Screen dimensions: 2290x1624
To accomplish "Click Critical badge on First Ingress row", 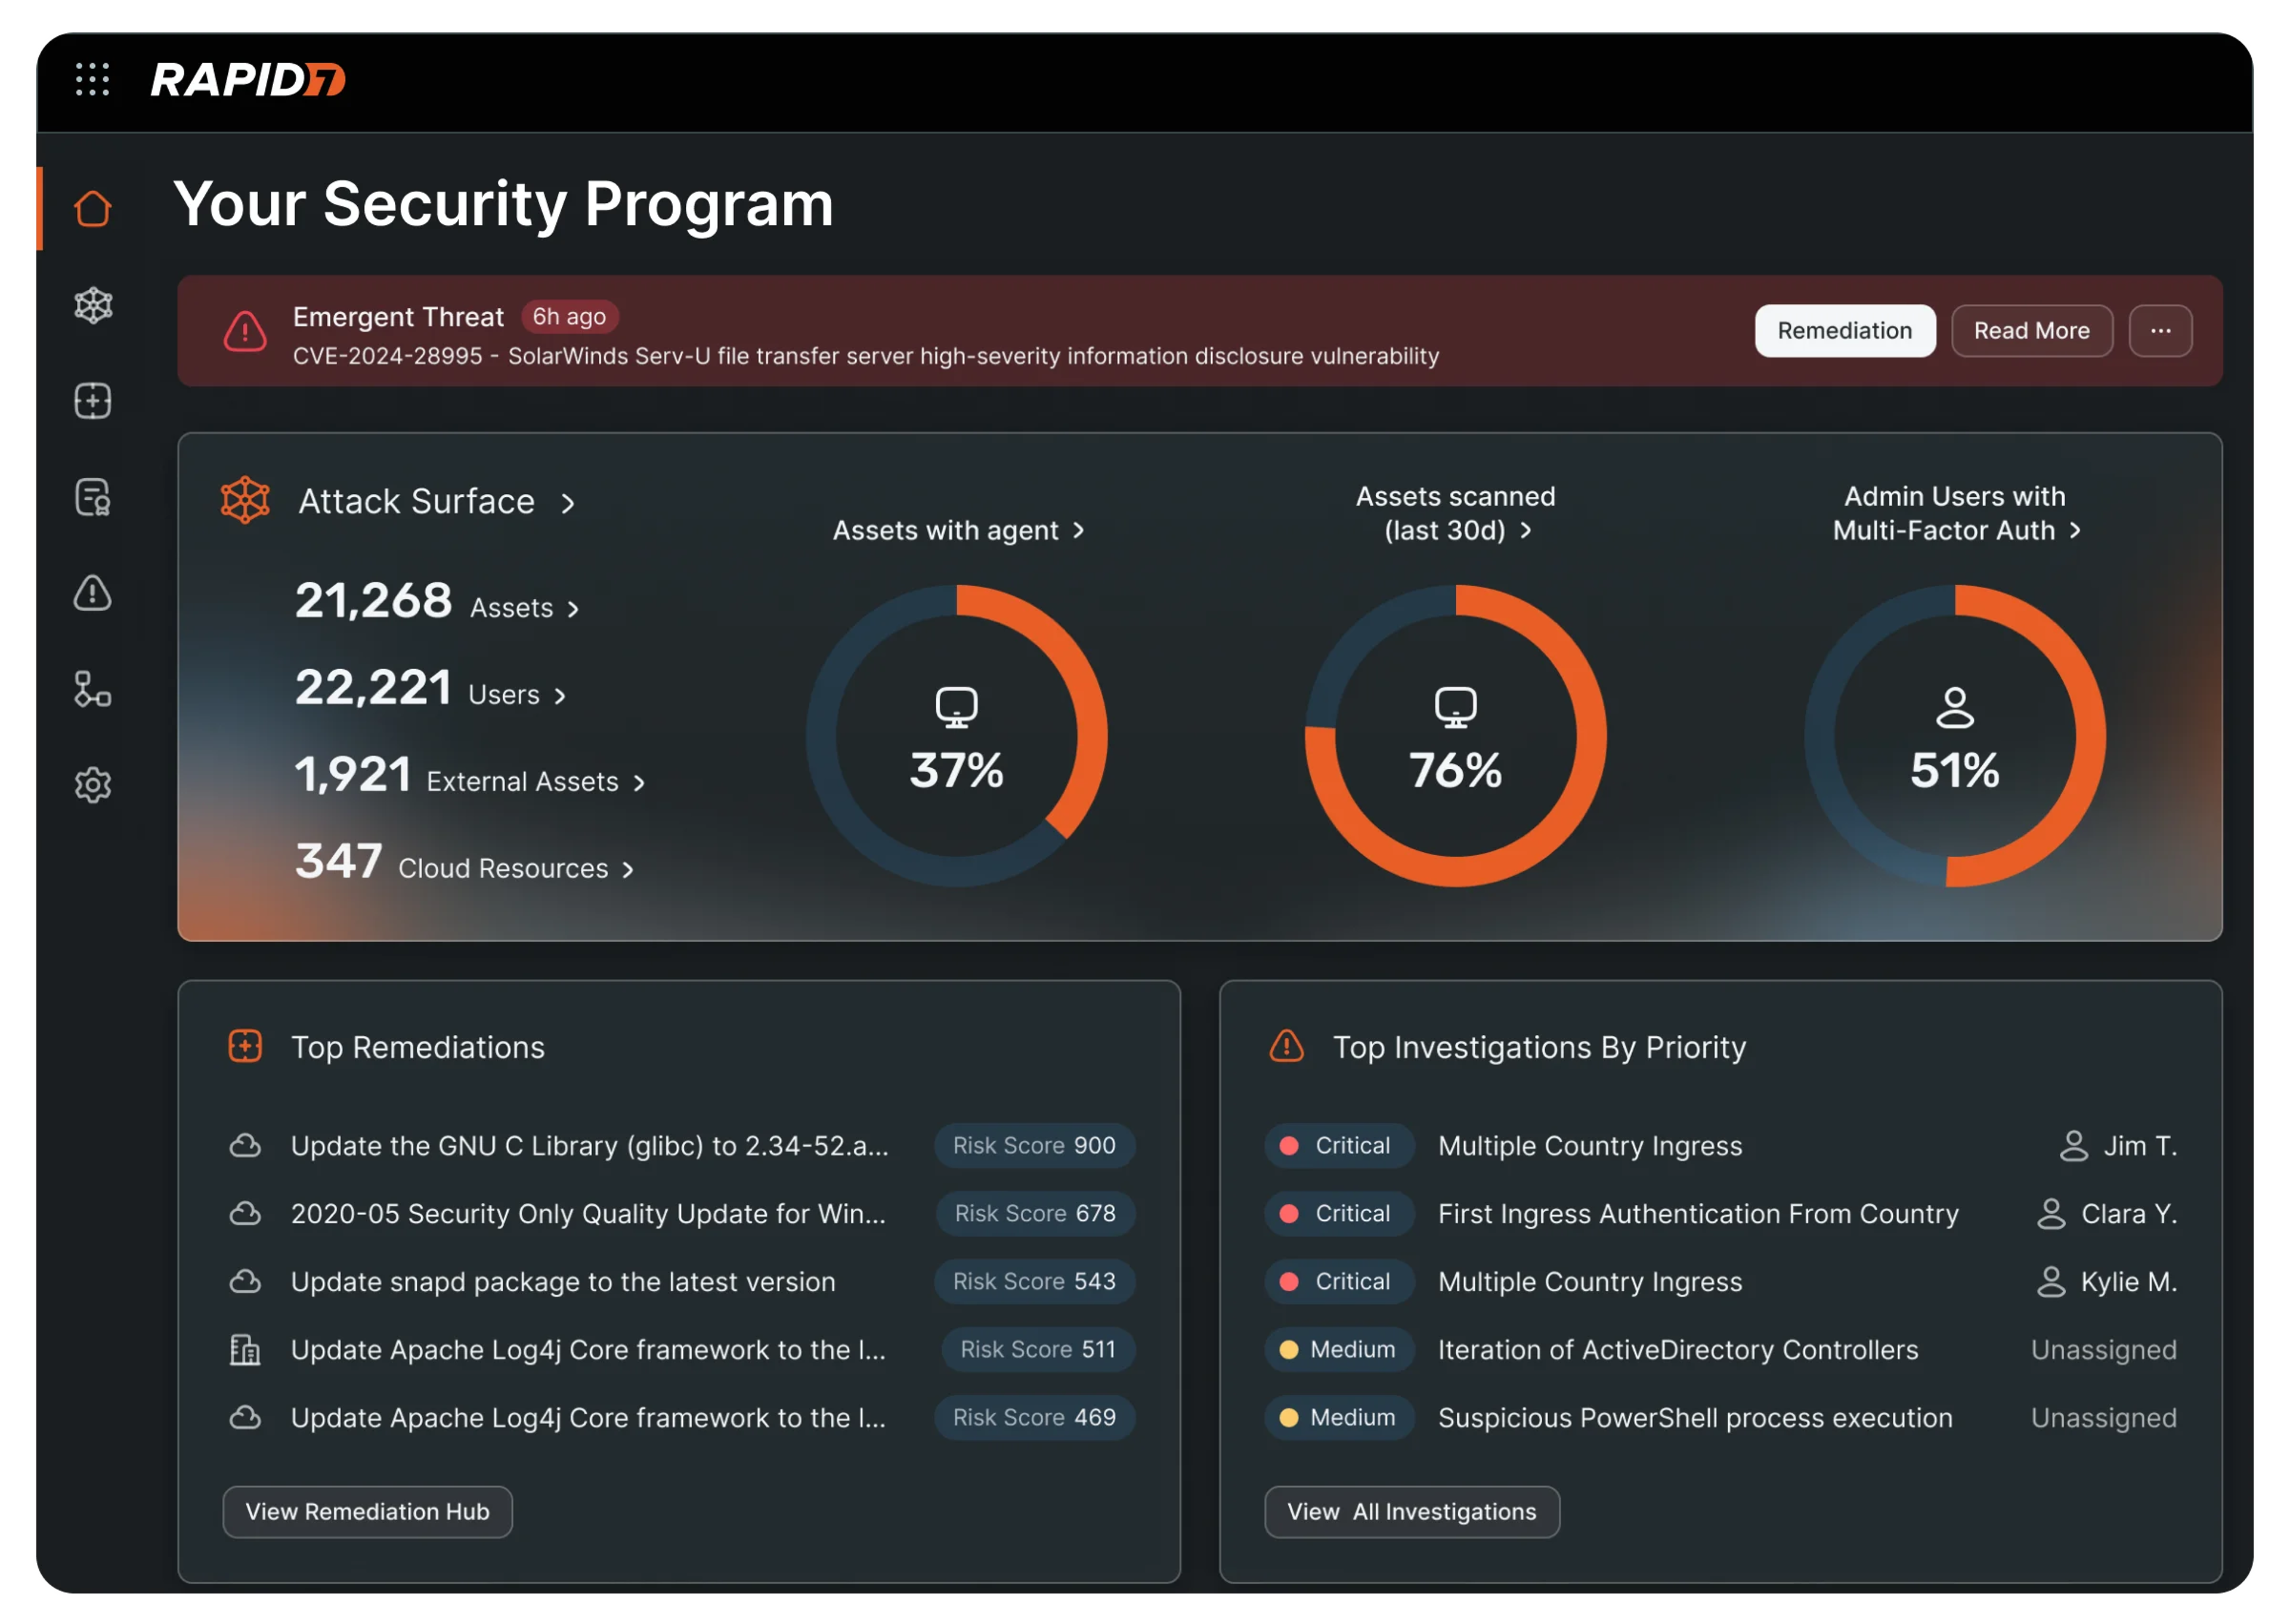I will pyautogui.click(x=1339, y=1213).
